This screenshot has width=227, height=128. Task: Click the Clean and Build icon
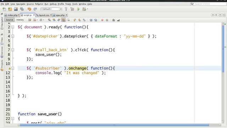[x=72, y=9]
